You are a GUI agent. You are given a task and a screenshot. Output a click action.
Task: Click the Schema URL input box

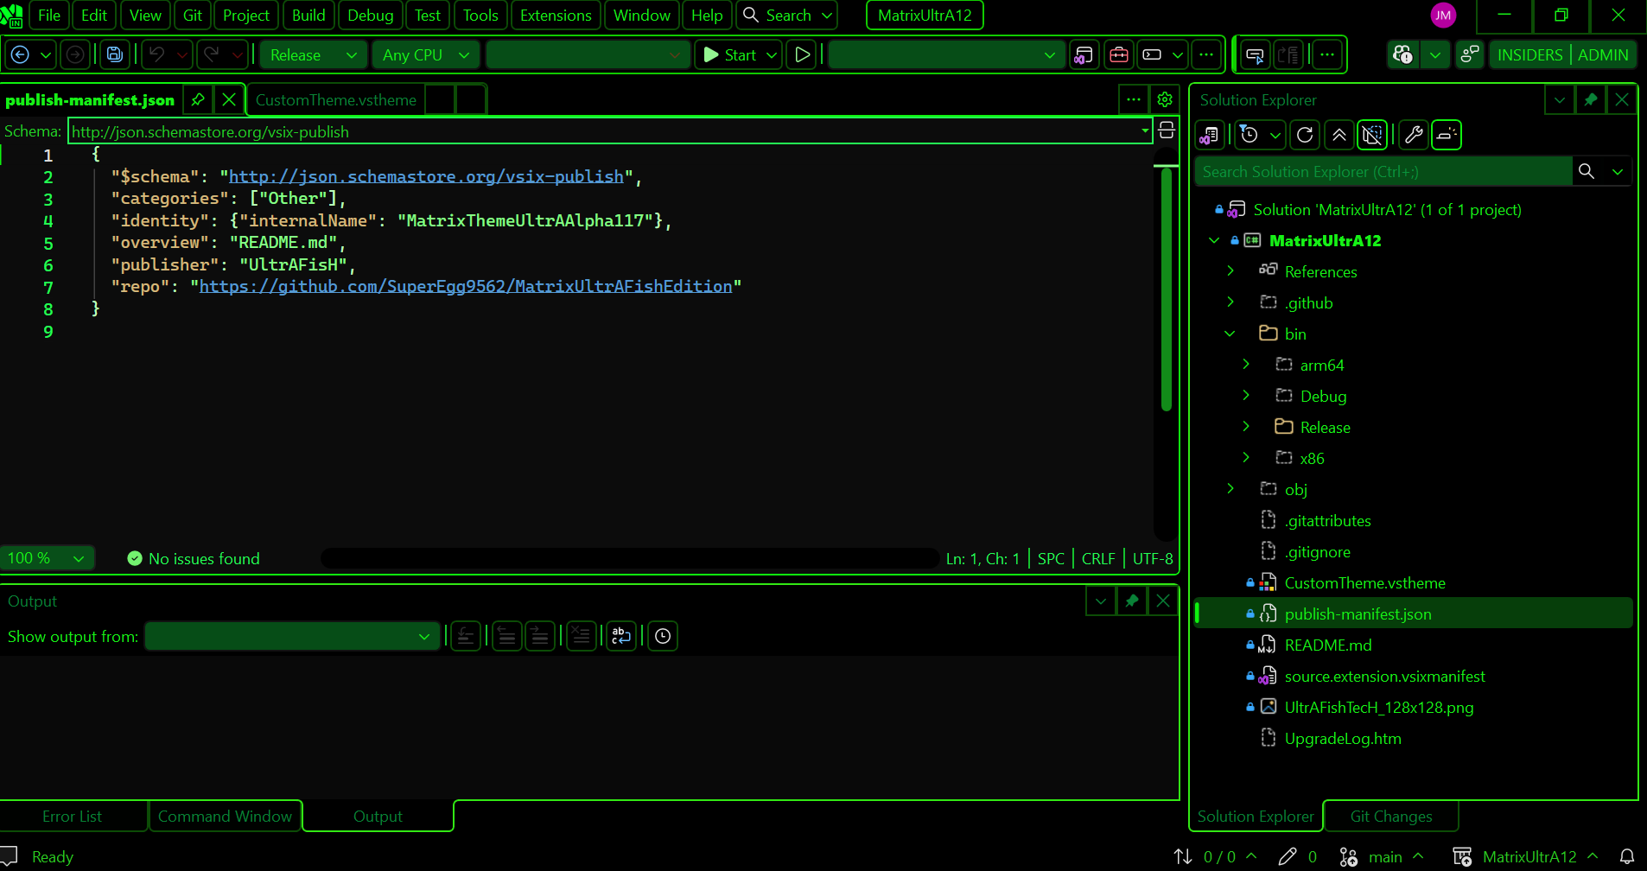[610, 131]
